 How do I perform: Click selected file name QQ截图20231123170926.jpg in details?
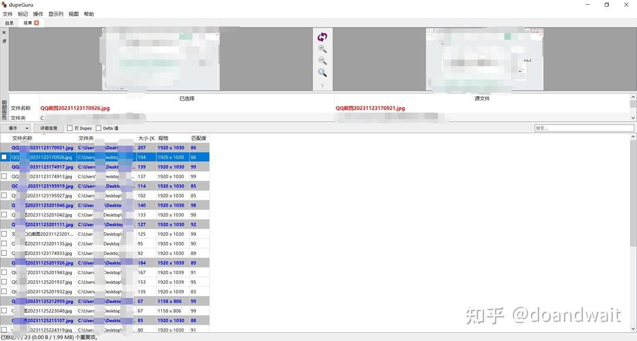point(75,108)
